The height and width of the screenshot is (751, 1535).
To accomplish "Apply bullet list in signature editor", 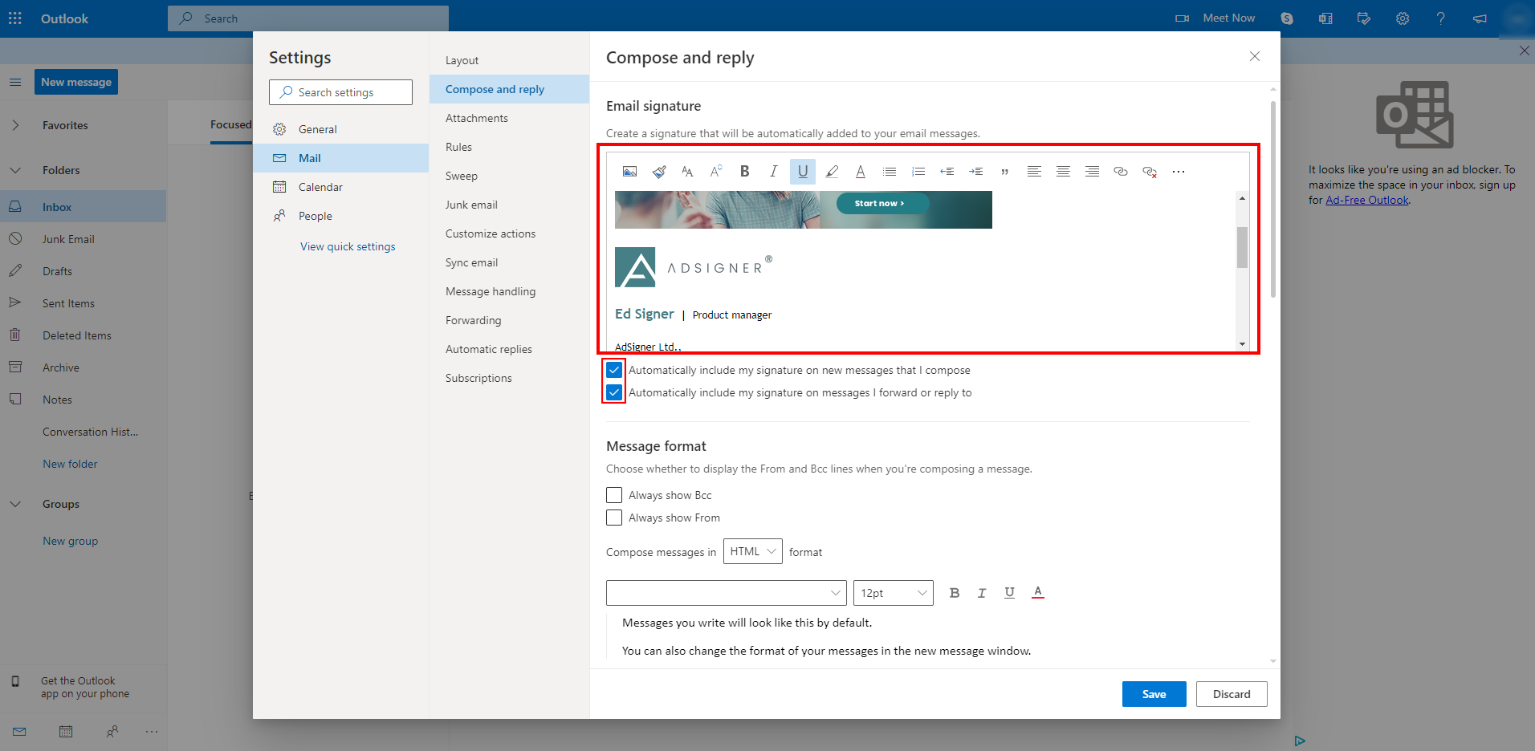I will tap(890, 172).
